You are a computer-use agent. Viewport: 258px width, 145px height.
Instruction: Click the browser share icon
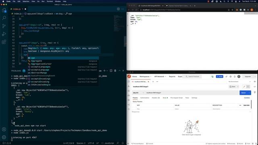(x=229, y=10)
